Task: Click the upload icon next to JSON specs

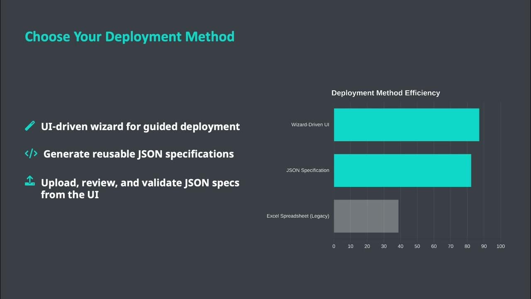Action: [30, 181]
